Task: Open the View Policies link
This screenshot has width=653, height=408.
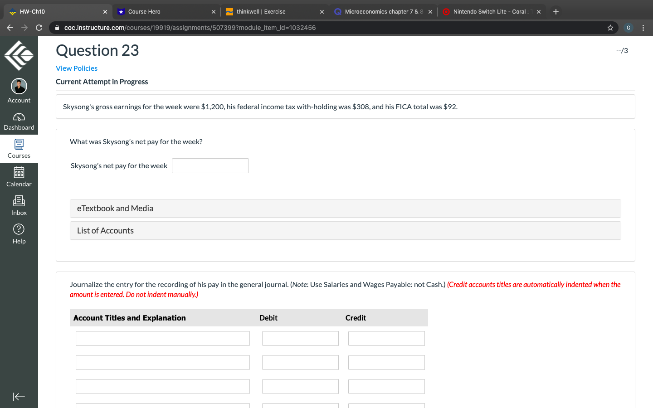Action: pyautogui.click(x=77, y=68)
